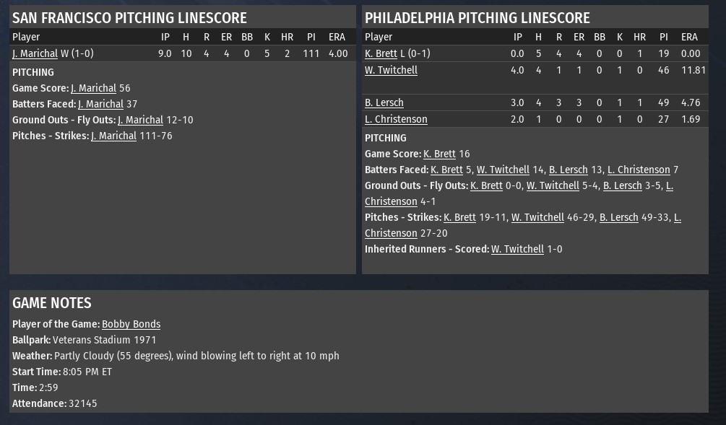This screenshot has height=425, width=726.
Task: Open J. Marichal link in Ground Outs line
Action: (140, 120)
